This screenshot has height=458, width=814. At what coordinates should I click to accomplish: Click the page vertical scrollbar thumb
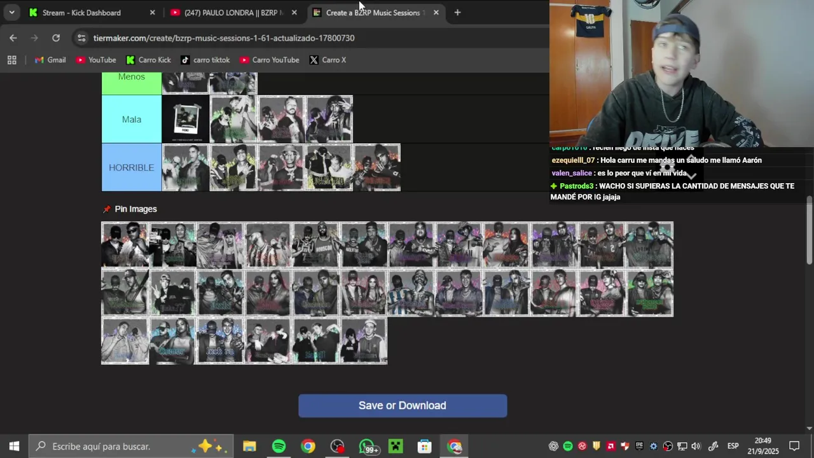tap(809, 230)
